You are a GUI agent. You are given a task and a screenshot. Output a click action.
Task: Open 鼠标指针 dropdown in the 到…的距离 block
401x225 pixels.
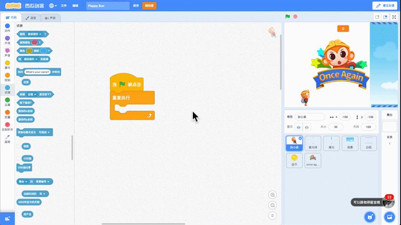(31, 59)
